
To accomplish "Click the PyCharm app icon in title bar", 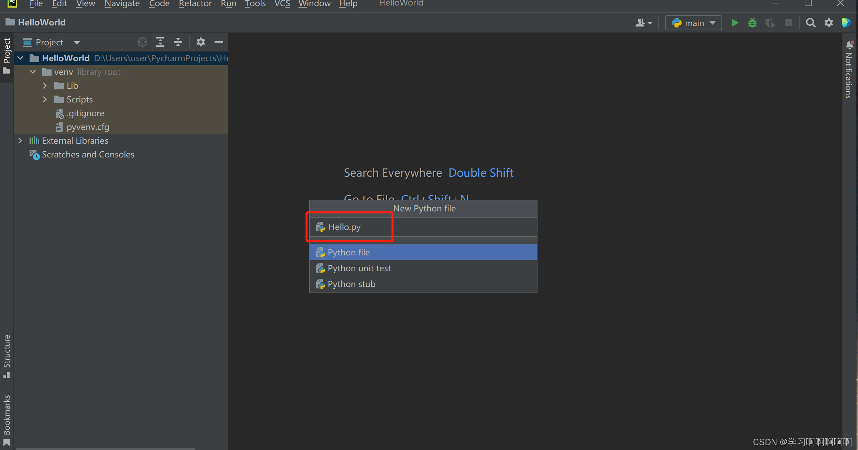I will 12,3.
